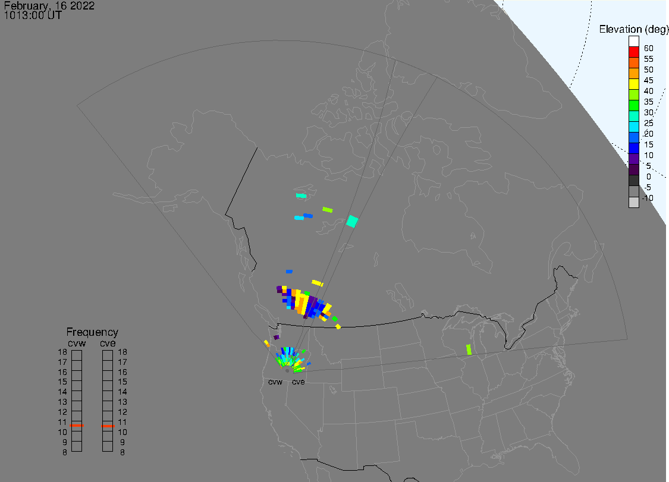Click elevation legend label -10
This screenshot has height=482, width=669.
tap(648, 198)
